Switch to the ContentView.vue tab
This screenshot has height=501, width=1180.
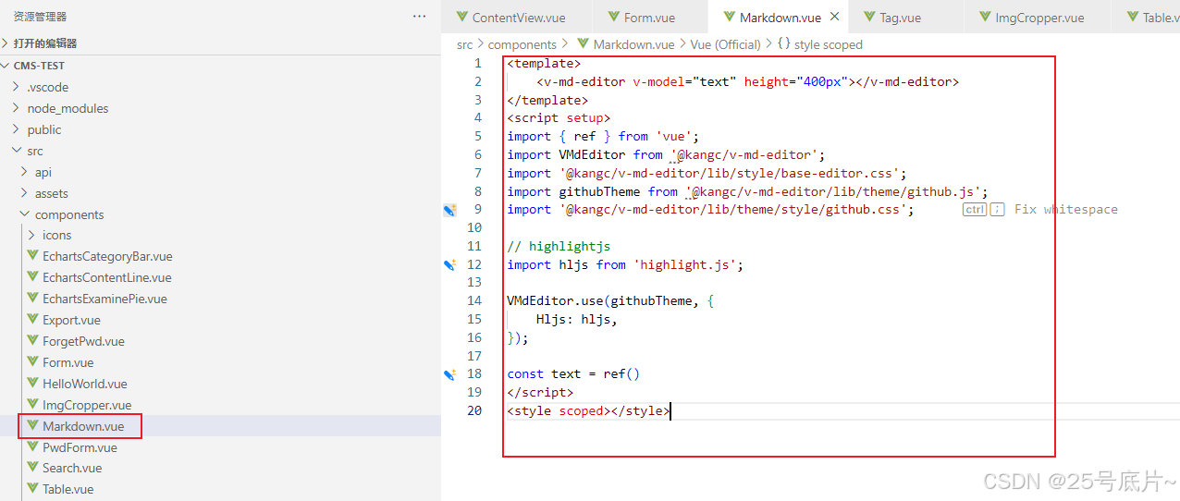point(510,18)
